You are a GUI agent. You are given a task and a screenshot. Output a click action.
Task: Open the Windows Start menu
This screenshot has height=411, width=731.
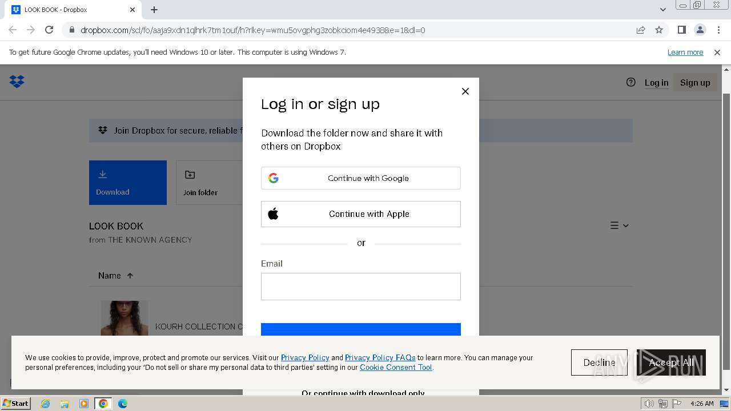pos(15,404)
